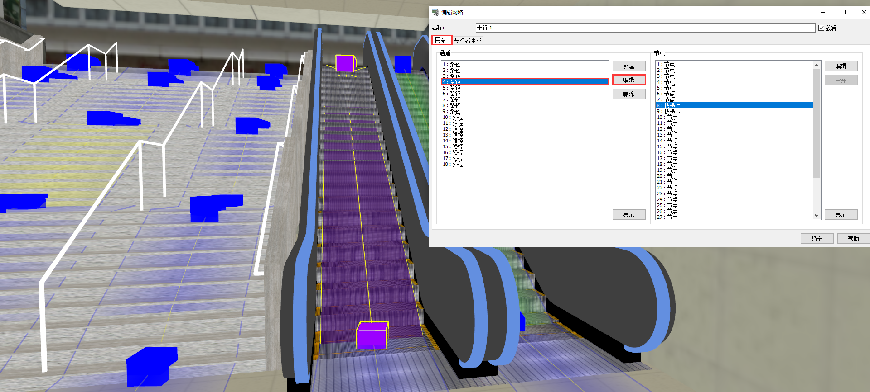Screen dimensions: 870x392
Task: Select channel row 11: 路径
Action: point(525,123)
